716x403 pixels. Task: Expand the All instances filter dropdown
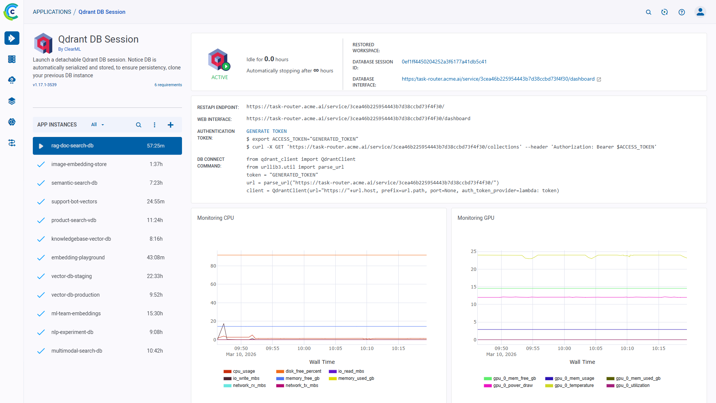tap(98, 125)
